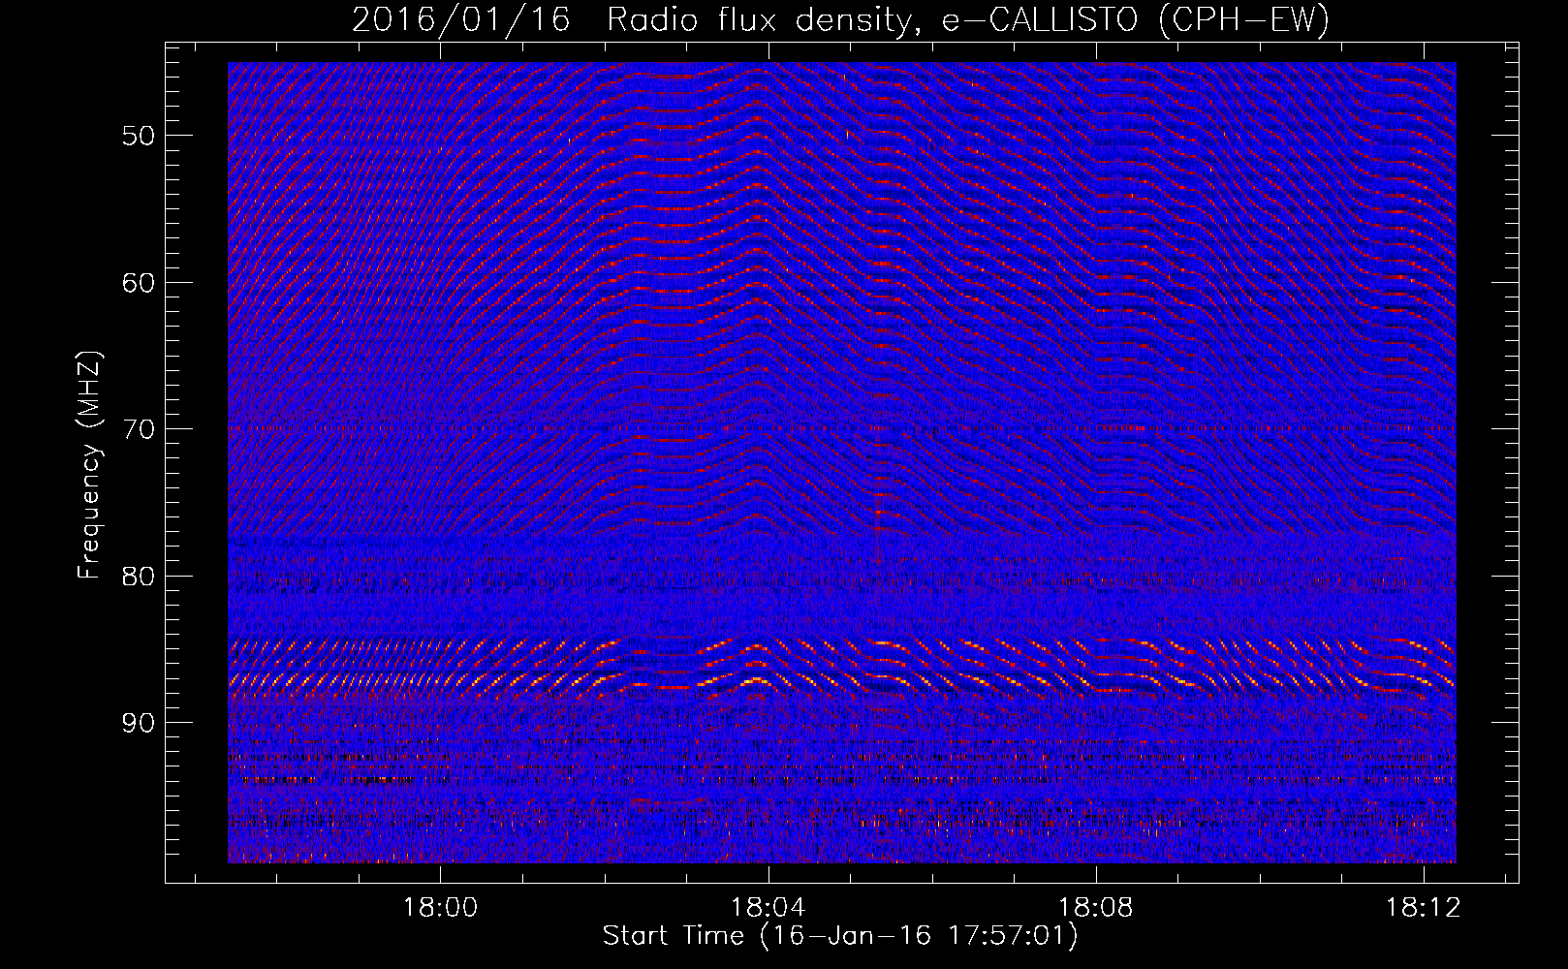Click the 80 frequency tick label
1568x969 pixels.
click(x=138, y=577)
